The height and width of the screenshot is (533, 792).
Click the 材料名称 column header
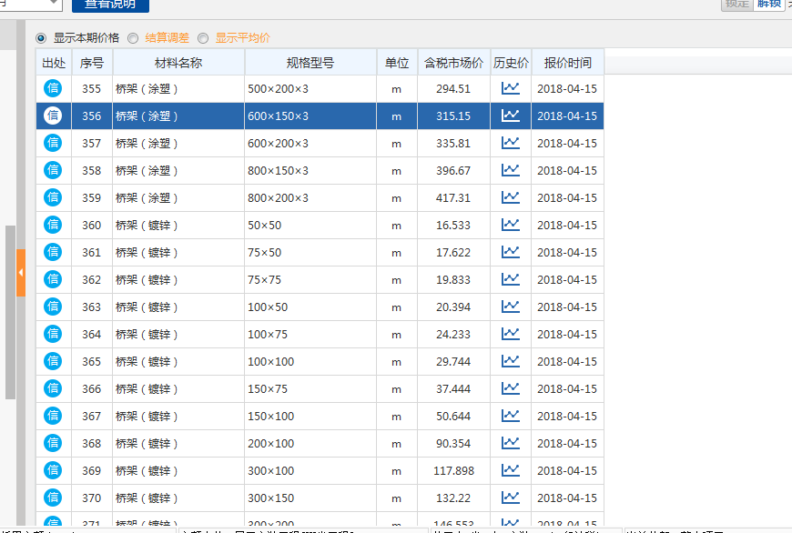pos(178,63)
